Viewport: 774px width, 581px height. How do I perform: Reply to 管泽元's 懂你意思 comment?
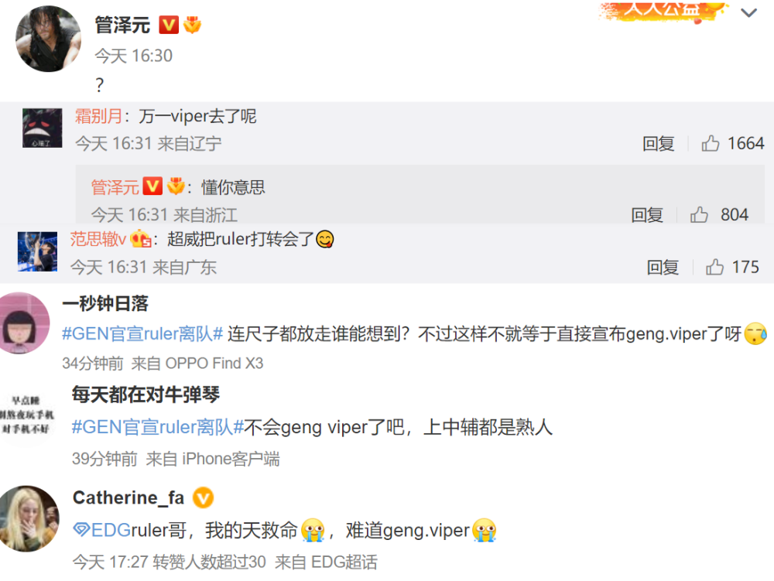pyautogui.click(x=646, y=215)
